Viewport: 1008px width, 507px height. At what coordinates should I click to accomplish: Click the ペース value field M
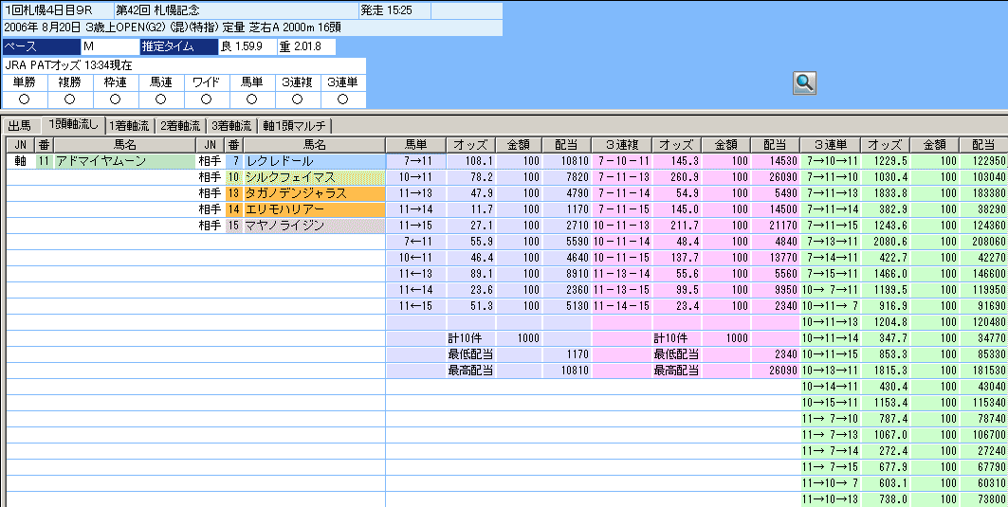[x=108, y=46]
